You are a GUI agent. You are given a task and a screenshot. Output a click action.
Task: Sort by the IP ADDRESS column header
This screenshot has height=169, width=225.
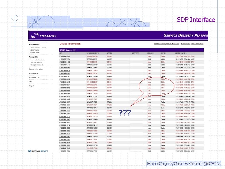[134, 53]
